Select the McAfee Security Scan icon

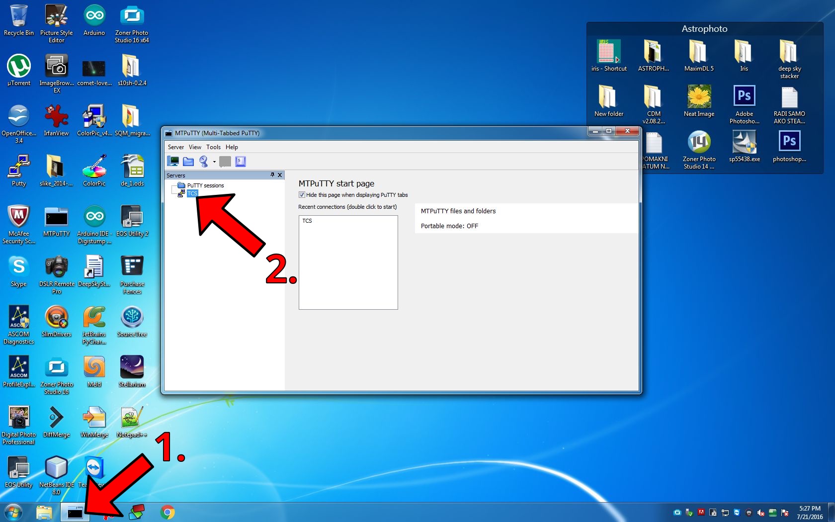coord(19,225)
